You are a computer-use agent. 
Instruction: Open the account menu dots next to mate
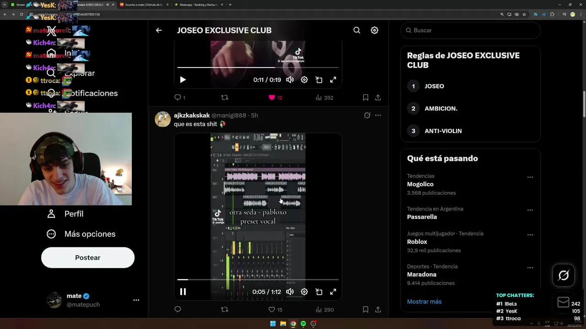click(136, 300)
